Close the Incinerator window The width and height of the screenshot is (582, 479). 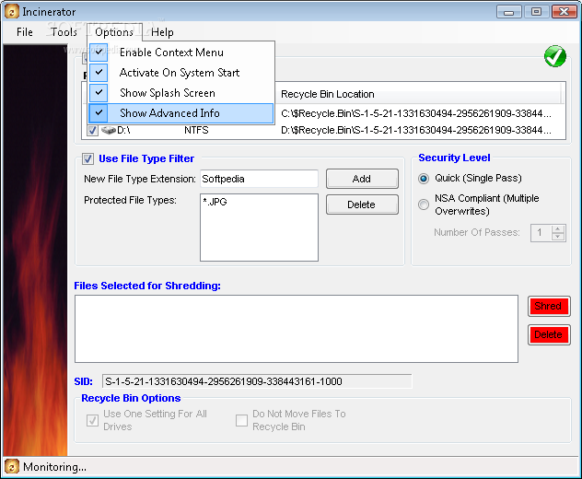pos(564,12)
